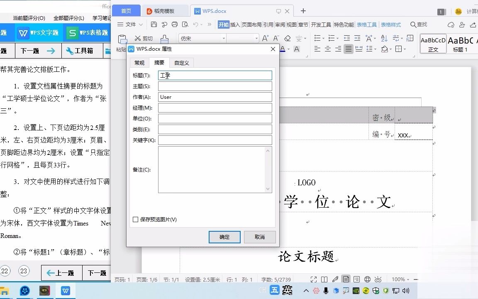The image size is (478, 299).
Task: Toggle the 保存预览图片 checkbox
Action: click(x=136, y=219)
